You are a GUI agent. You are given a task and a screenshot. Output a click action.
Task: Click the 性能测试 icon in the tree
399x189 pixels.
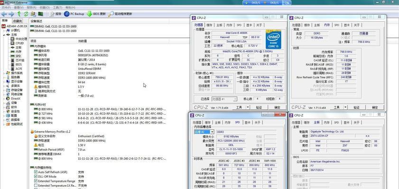(x=8, y=124)
